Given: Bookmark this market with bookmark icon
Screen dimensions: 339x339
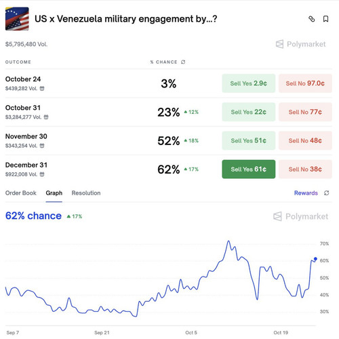Looking at the screenshot, I should pos(325,19).
